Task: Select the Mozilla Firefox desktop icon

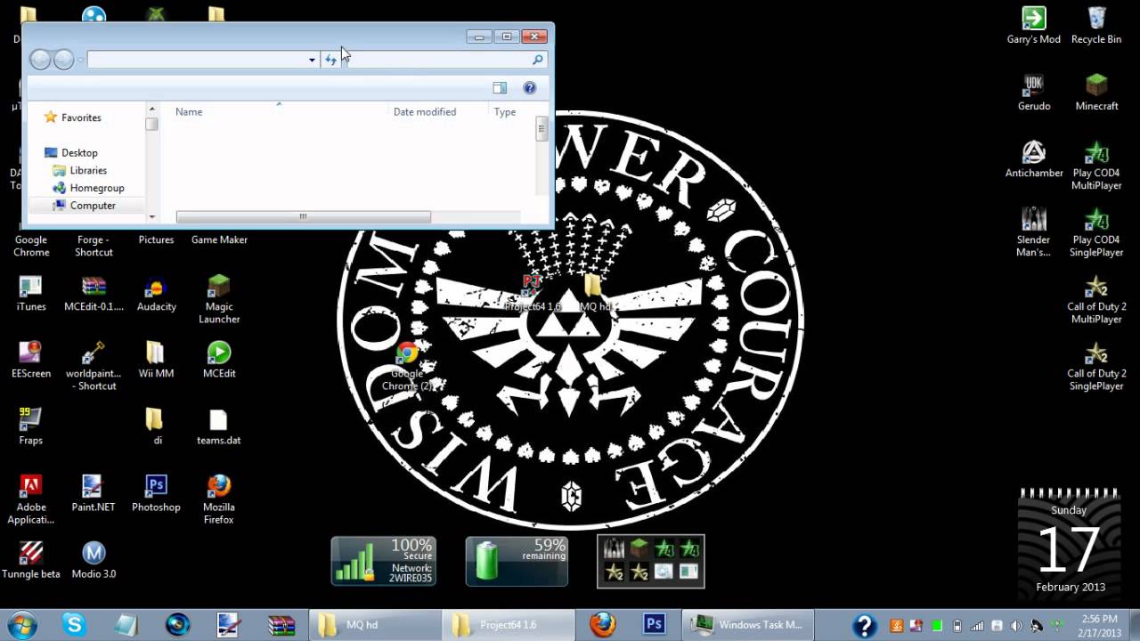Action: 219,499
